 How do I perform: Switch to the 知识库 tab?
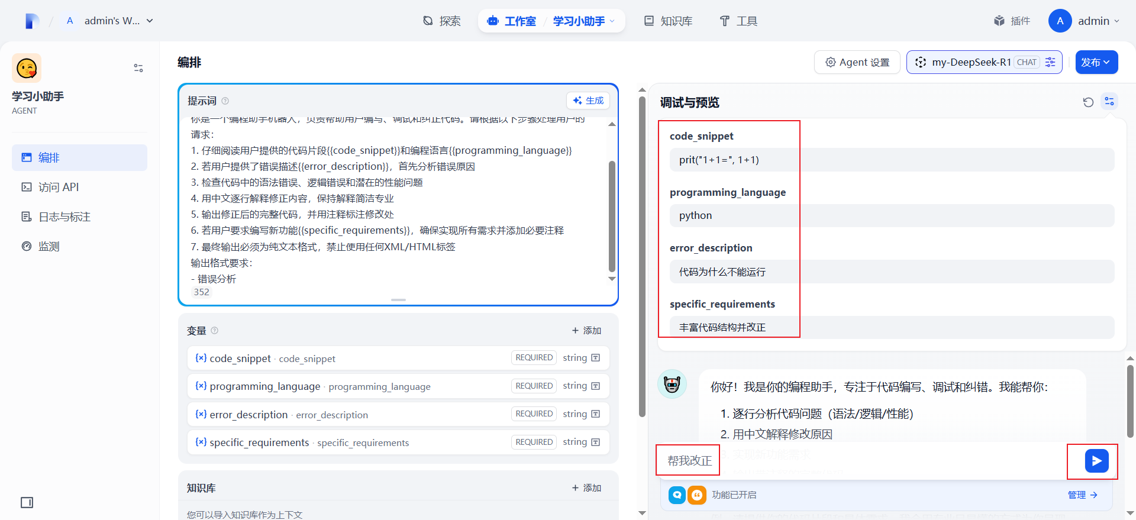coord(668,21)
